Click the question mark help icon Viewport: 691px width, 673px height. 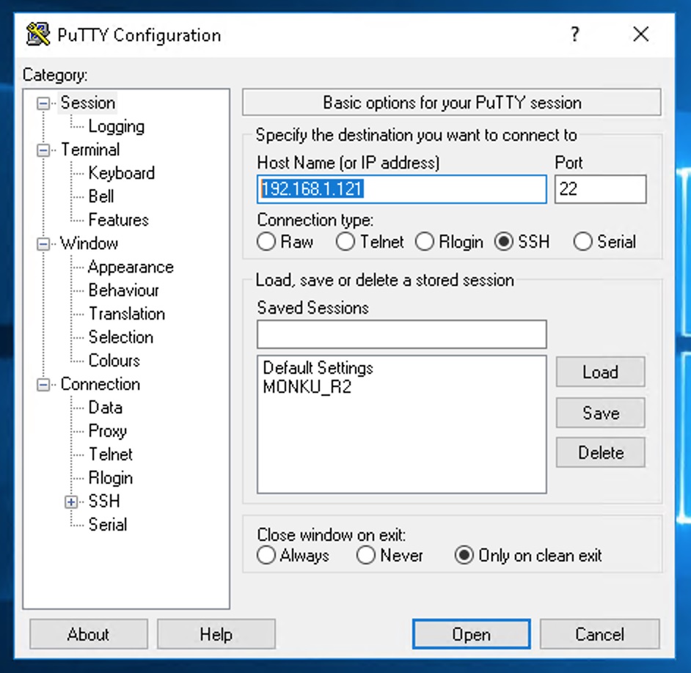click(x=575, y=34)
